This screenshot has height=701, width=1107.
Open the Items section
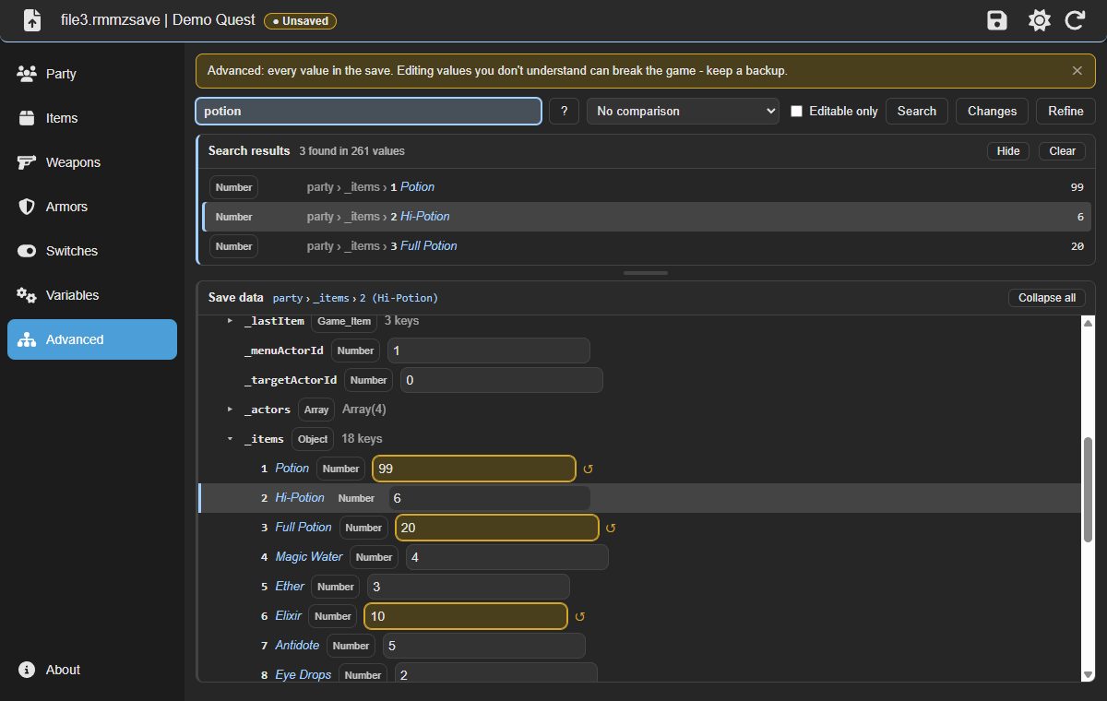[x=92, y=118]
